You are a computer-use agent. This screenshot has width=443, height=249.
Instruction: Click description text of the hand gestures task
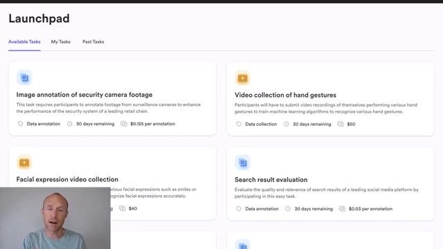(x=326, y=108)
